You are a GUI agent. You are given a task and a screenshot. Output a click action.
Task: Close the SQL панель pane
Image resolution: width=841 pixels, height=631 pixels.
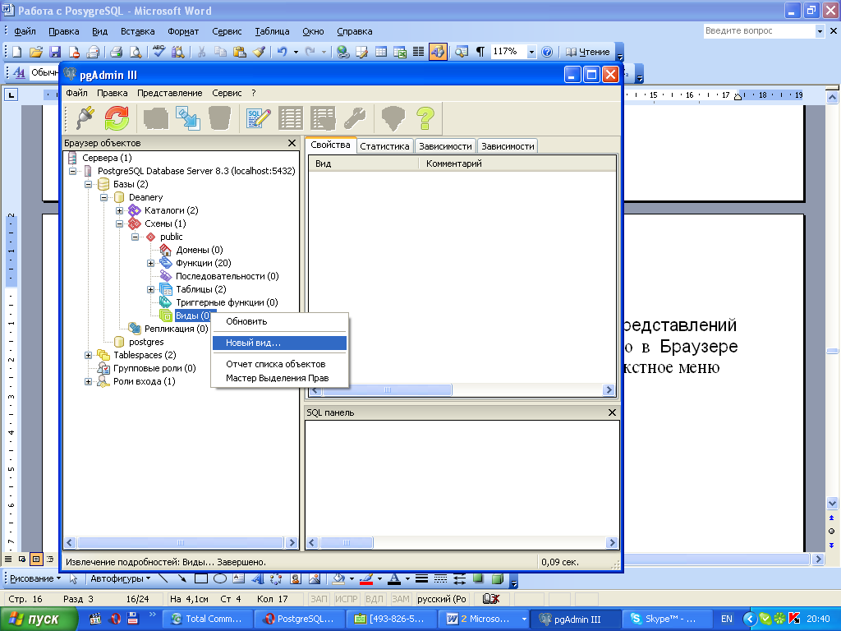click(x=612, y=412)
